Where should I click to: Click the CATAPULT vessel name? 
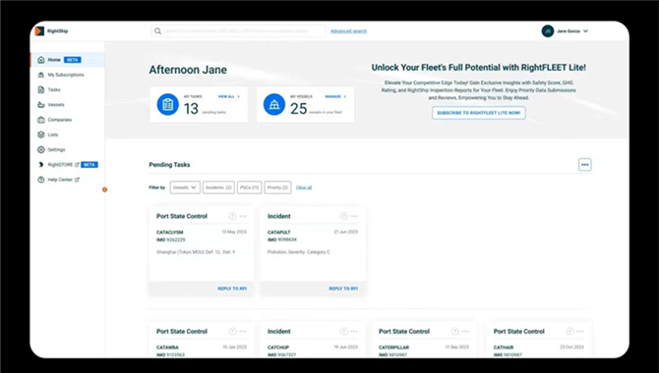coord(279,233)
